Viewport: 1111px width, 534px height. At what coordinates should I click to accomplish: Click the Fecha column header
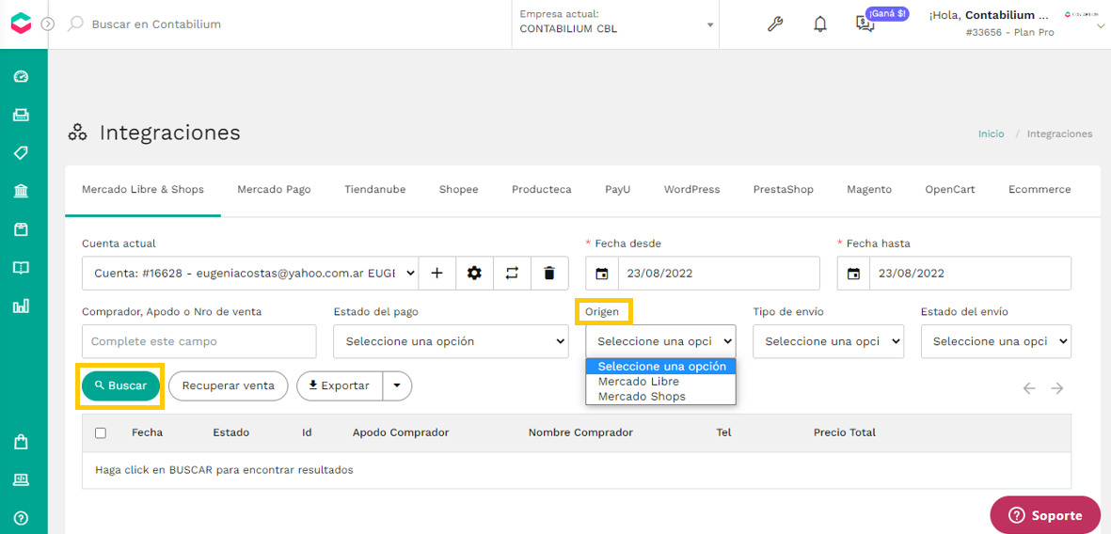click(148, 432)
